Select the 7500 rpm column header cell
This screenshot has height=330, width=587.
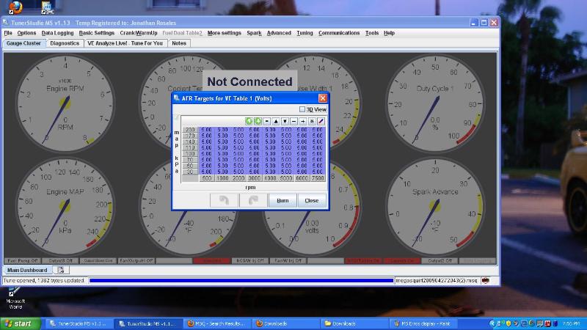[318, 177]
